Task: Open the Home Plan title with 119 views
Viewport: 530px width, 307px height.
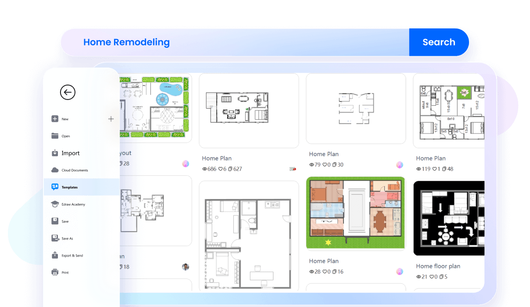Action: (431, 158)
